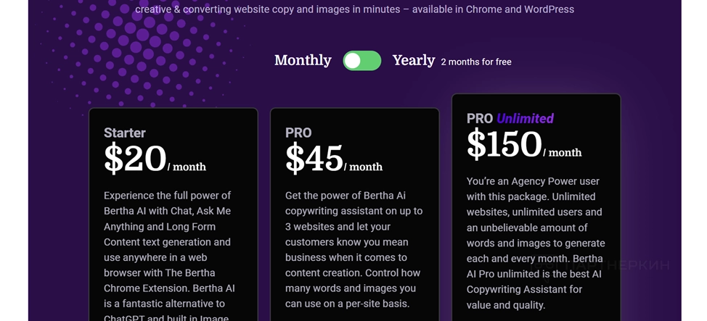Toggle the Monthly/Yearly billing switch
The height and width of the screenshot is (321, 707).
pos(361,61)
